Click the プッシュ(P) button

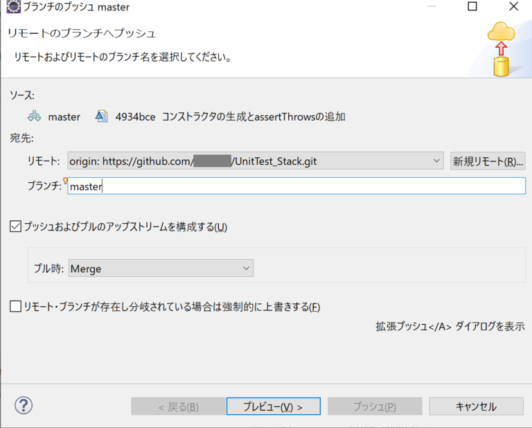374,407
